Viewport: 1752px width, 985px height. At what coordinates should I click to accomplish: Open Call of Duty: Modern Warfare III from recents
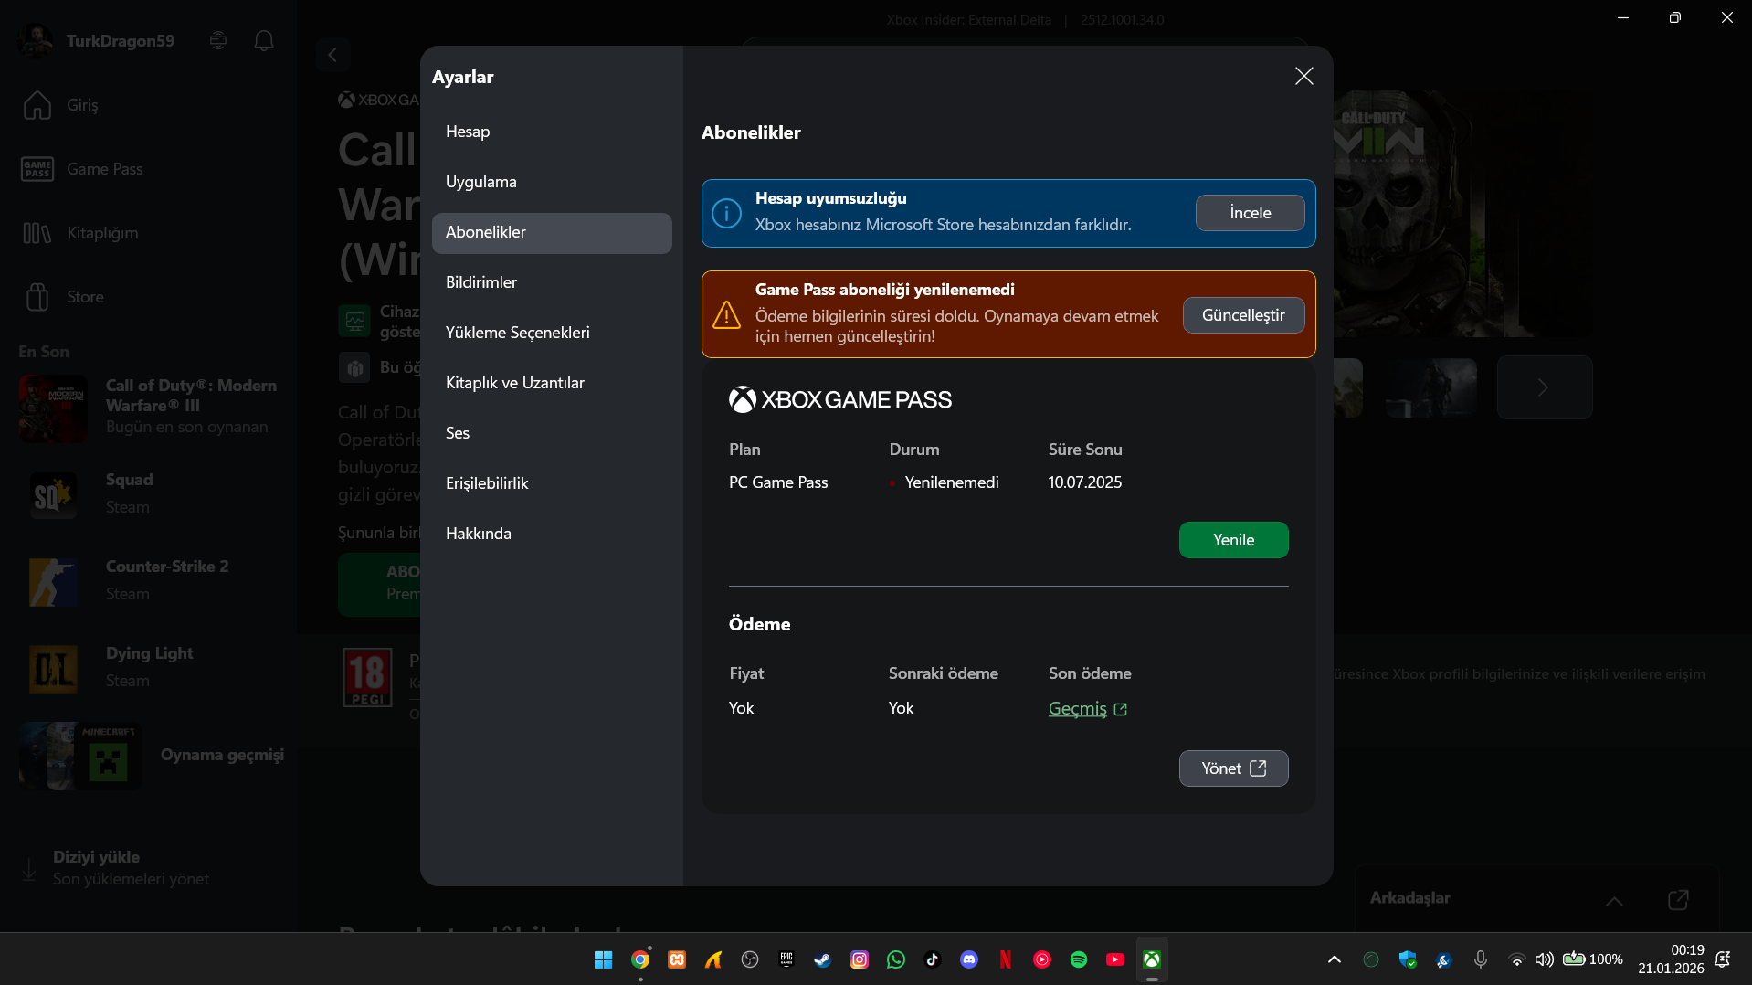pyautogui.click(x=148, y=407)
